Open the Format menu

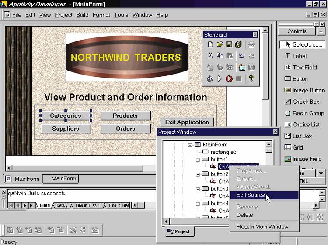click(101, 15)
